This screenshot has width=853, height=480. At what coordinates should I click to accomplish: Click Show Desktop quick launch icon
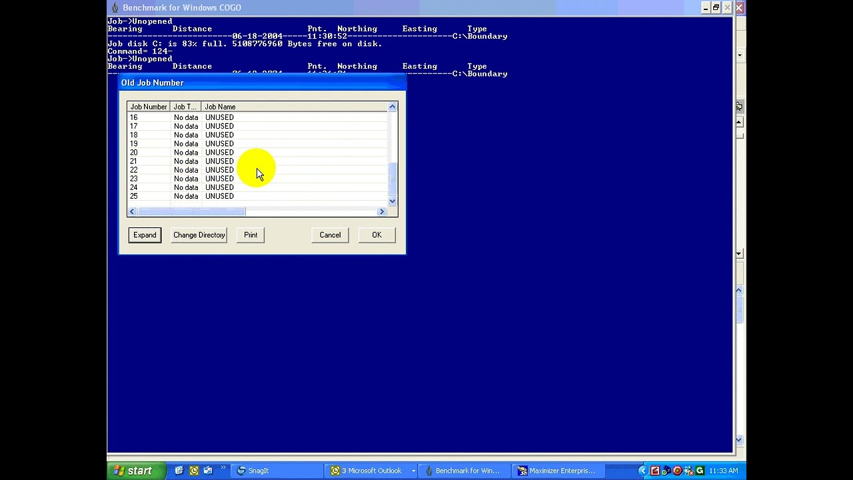pos(209,471)
